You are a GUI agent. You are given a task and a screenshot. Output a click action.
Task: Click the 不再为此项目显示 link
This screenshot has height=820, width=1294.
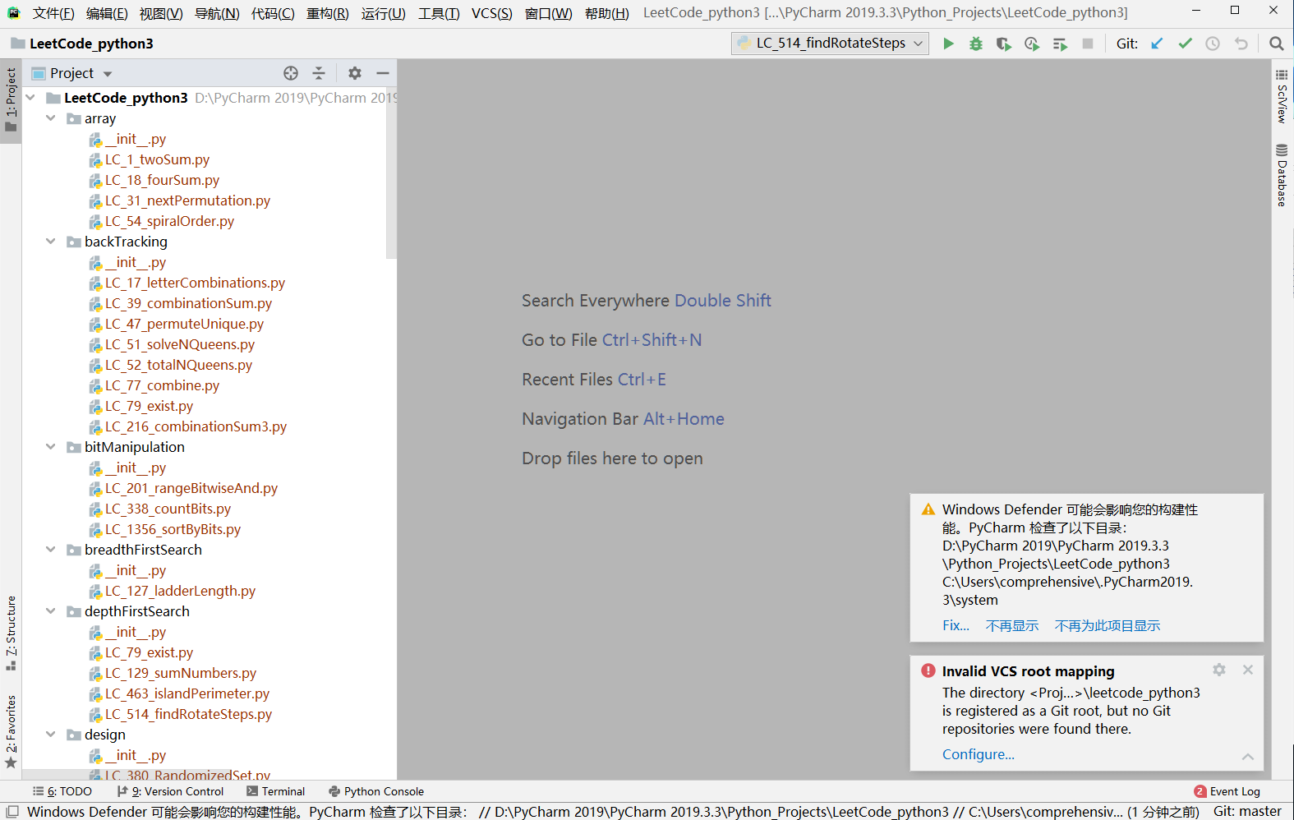coord(1107,625)
